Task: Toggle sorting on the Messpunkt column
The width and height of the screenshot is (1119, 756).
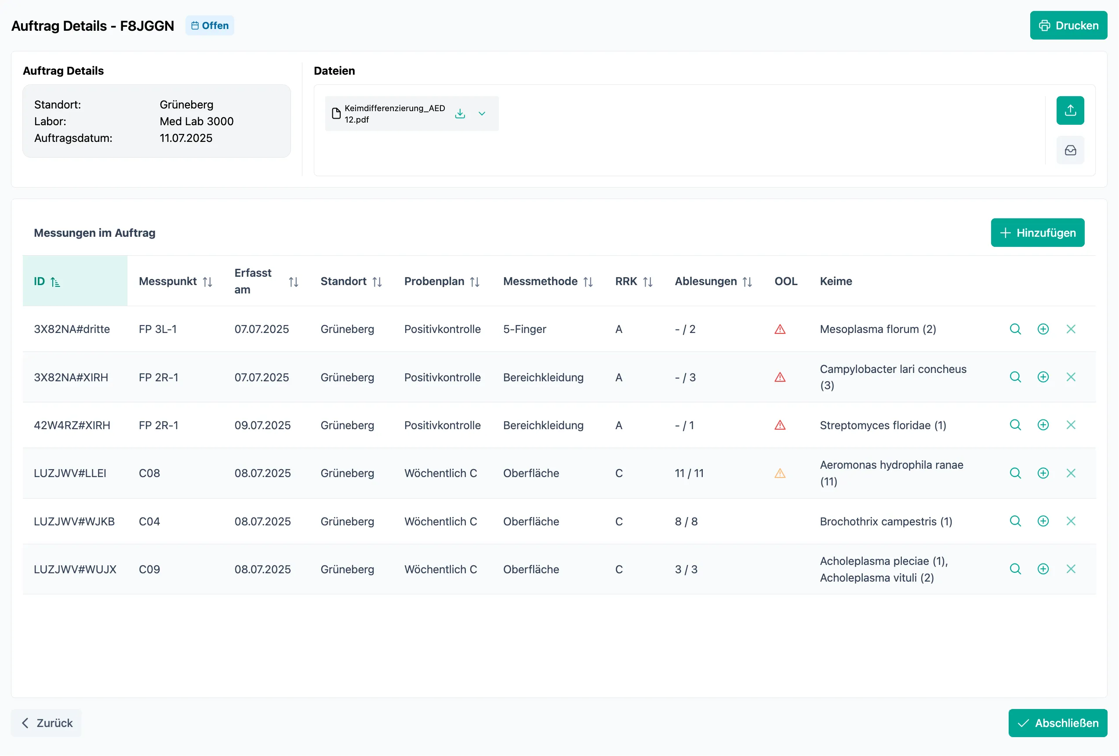Action: 207,282
